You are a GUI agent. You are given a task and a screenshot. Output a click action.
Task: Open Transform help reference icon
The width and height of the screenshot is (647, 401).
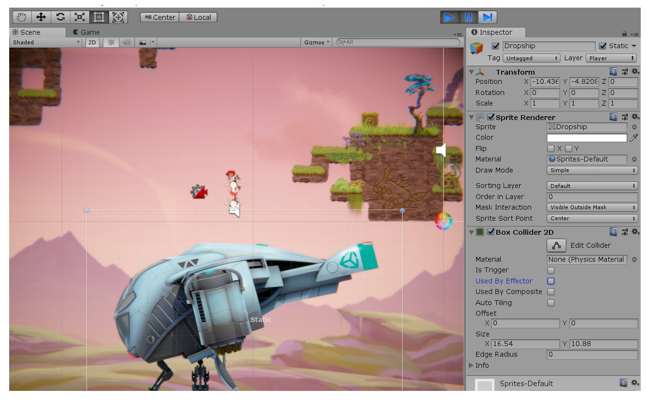613,72
